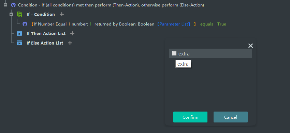
Task: Open the Parameter List link
Action: pyautogui.click(x=174, y=24)
